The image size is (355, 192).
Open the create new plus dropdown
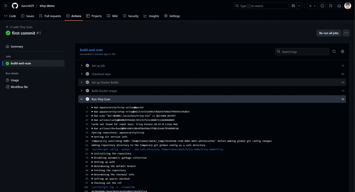(x=312, y=6)
